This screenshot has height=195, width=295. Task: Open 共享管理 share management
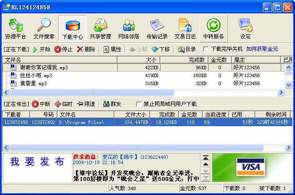pyautogui.click(x=100, y=28)
